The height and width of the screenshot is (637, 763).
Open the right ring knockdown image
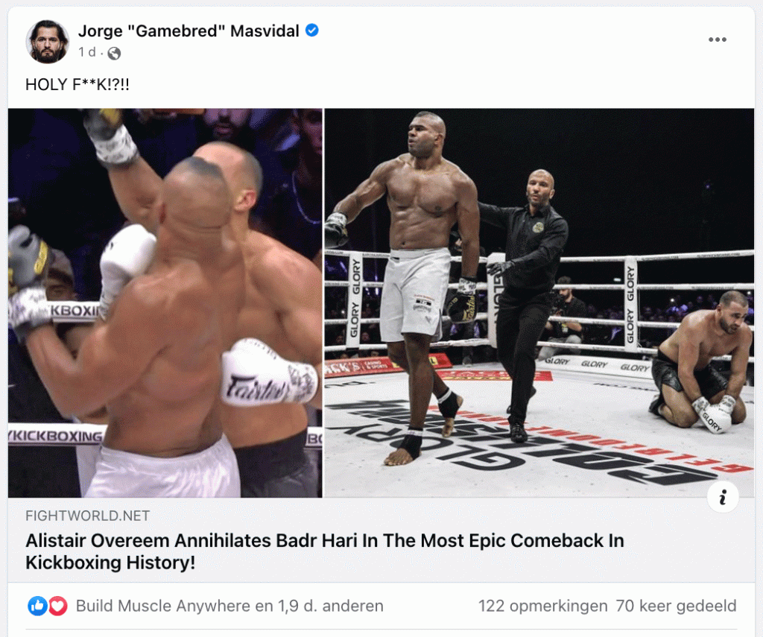(539, 302)
